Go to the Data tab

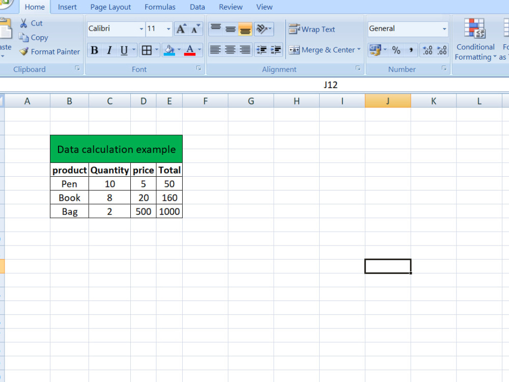pos(197,7)
